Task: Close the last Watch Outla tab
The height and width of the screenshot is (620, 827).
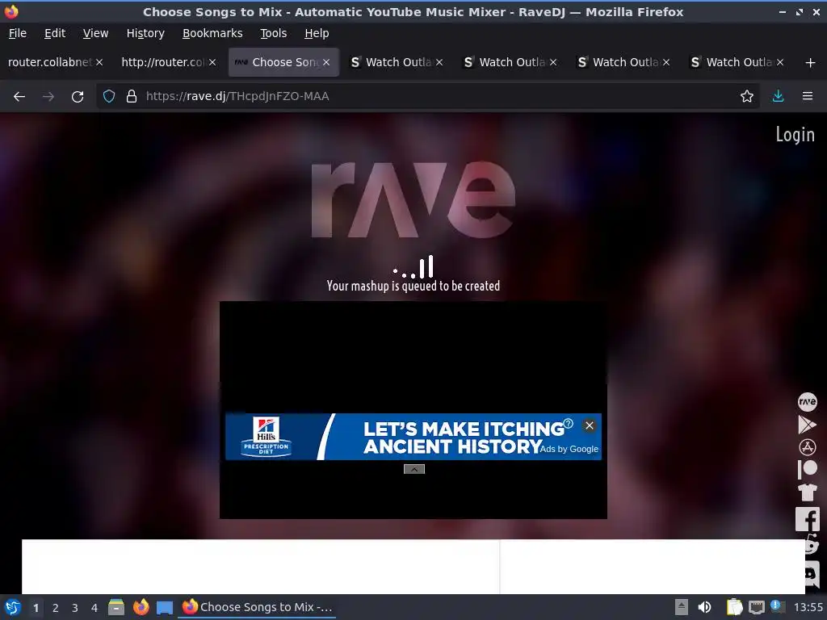Action: pyautogui.click(x=780, y=62)
